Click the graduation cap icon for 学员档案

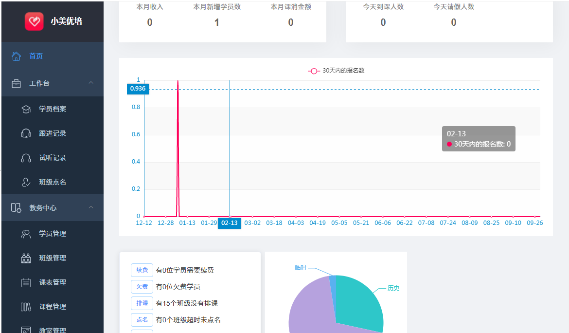26,110
